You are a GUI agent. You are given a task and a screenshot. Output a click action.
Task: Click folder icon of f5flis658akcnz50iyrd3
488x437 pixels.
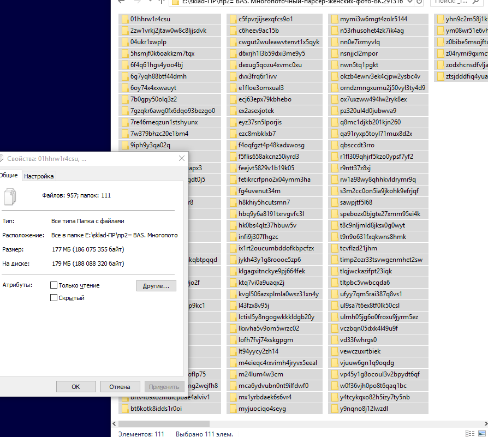233,157
